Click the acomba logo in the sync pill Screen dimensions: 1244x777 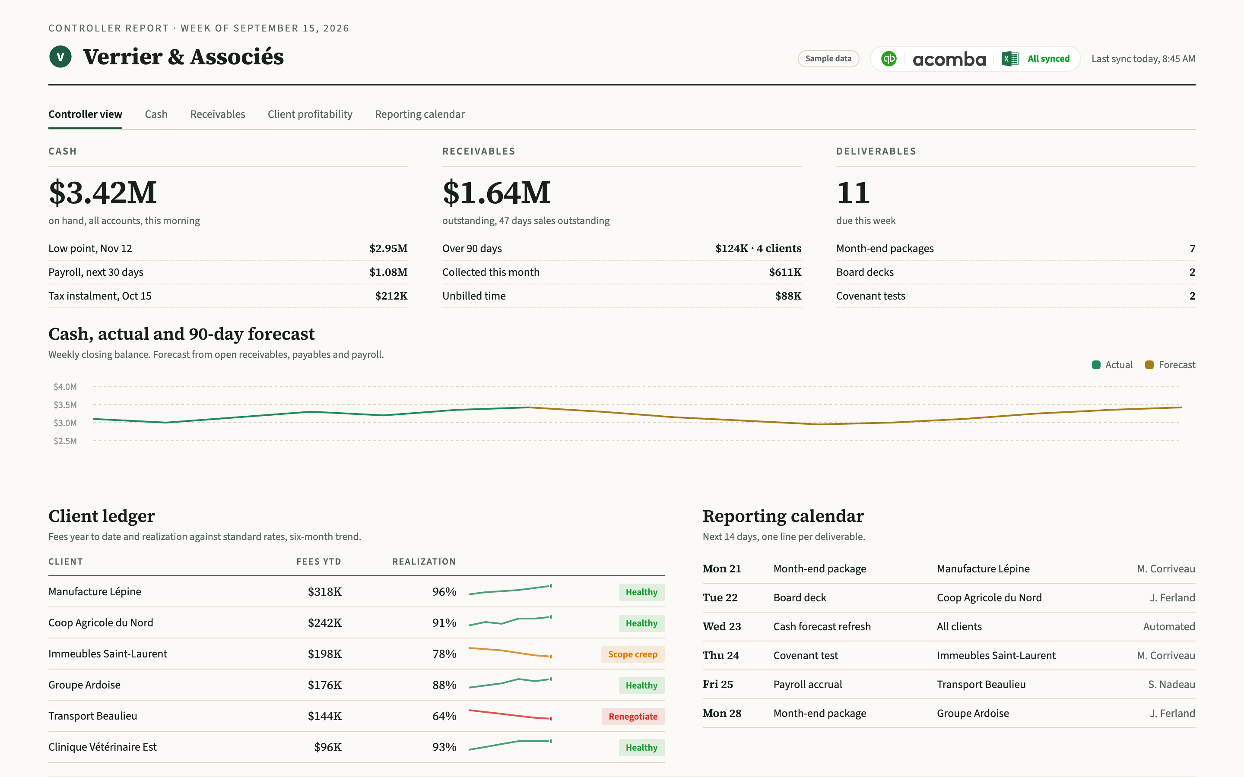[x=949, y=59]
